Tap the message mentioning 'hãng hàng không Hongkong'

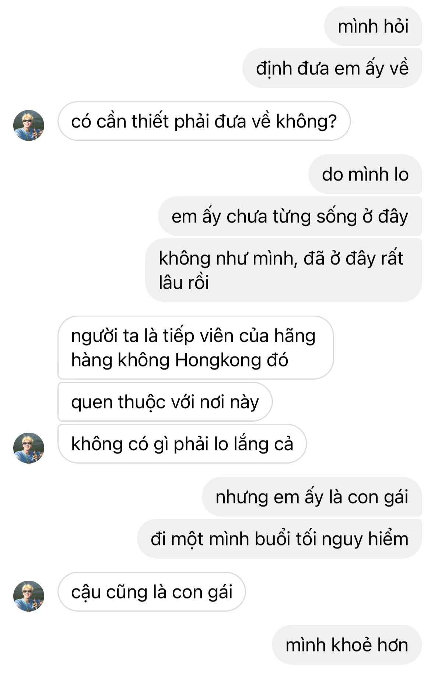click(x=196, y=348)
